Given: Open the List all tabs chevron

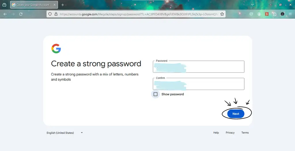Looking at the screenshot, I should (x=253, y=5).
